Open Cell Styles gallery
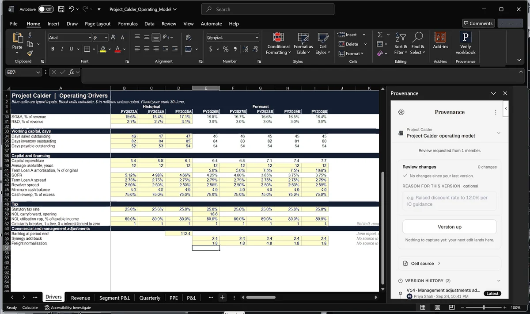The width and height of the screenshot is (530, 314). (x=323, y=43)
